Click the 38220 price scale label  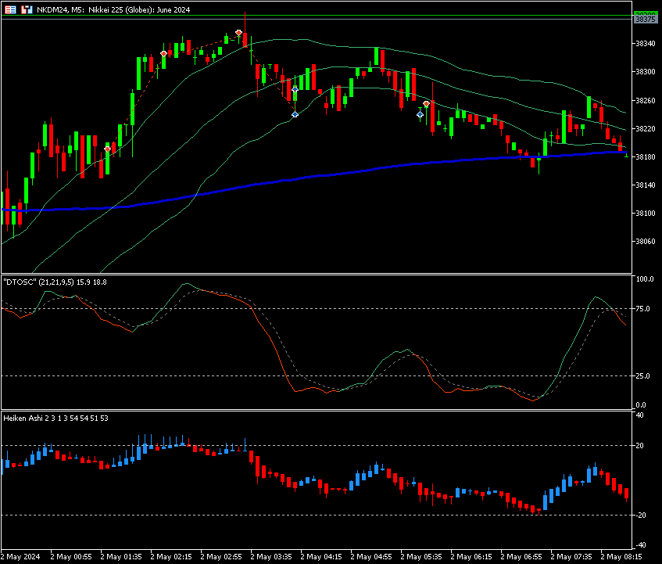click(x=646, y=128)
